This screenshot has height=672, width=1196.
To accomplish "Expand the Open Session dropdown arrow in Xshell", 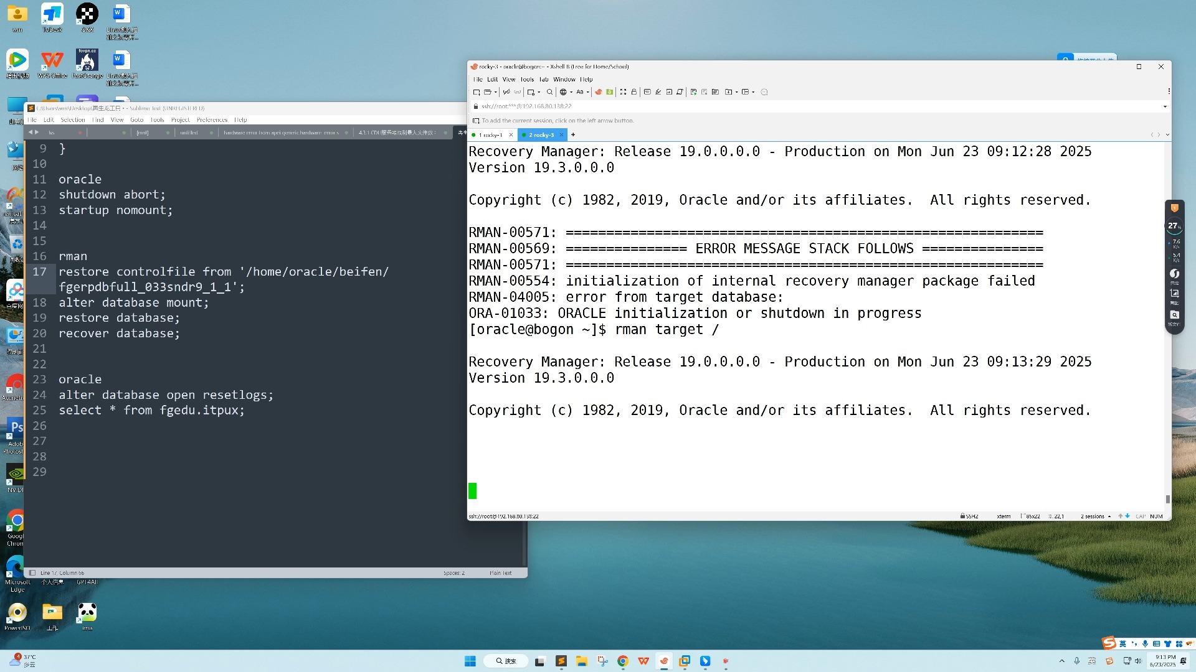I will (x=496, y=92).
